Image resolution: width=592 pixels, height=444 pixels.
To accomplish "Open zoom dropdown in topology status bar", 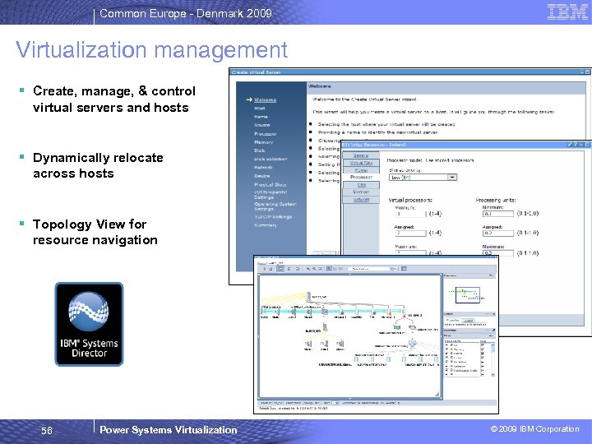I will pos(336,403).
